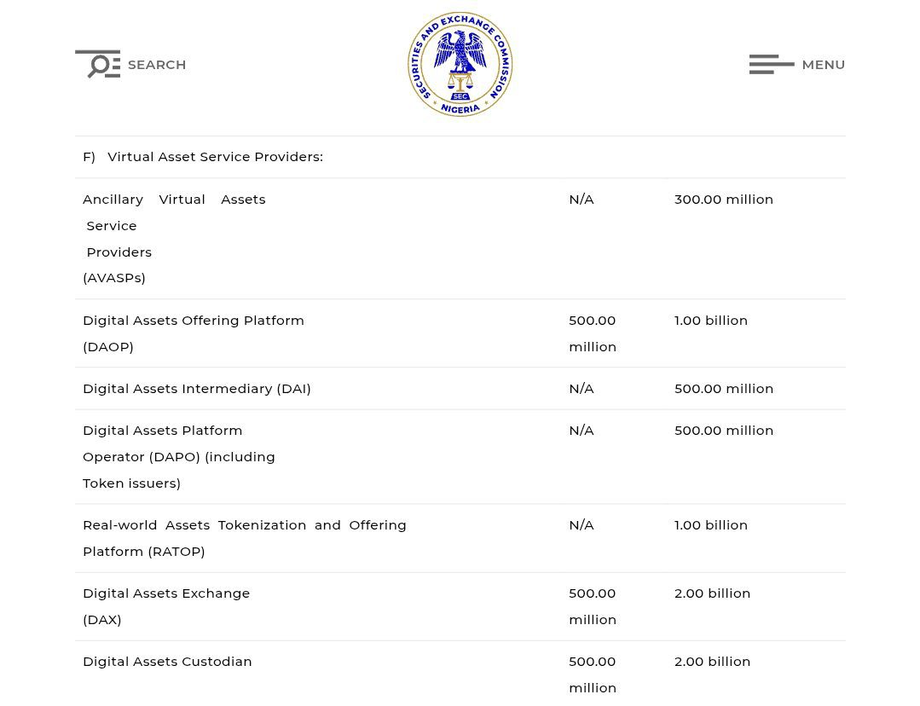
Task: Select 'Real-world Assets Tokenization and Offering' text
Action: point(245,525)
